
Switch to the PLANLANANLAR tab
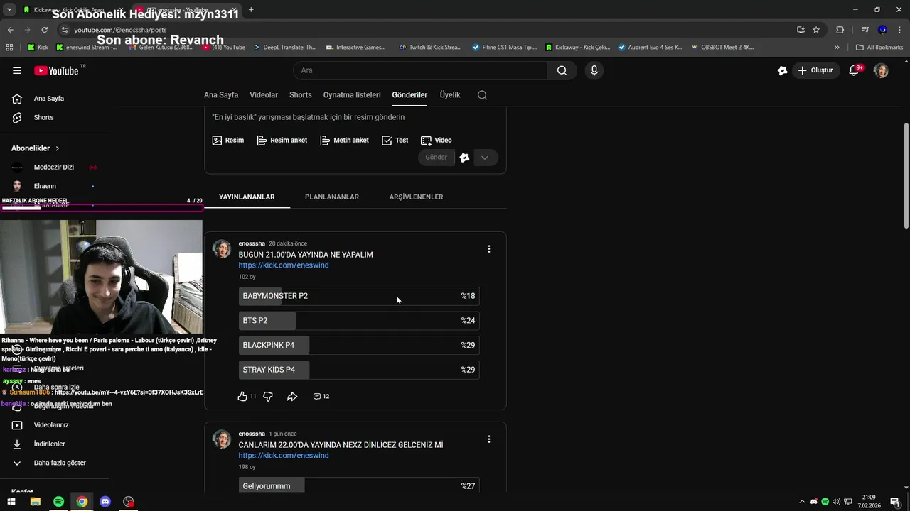pos(332,197)
